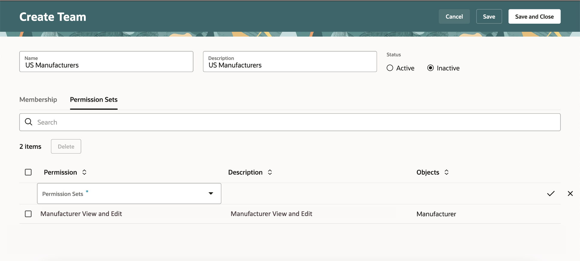Sort the Description column

point(270,172)
